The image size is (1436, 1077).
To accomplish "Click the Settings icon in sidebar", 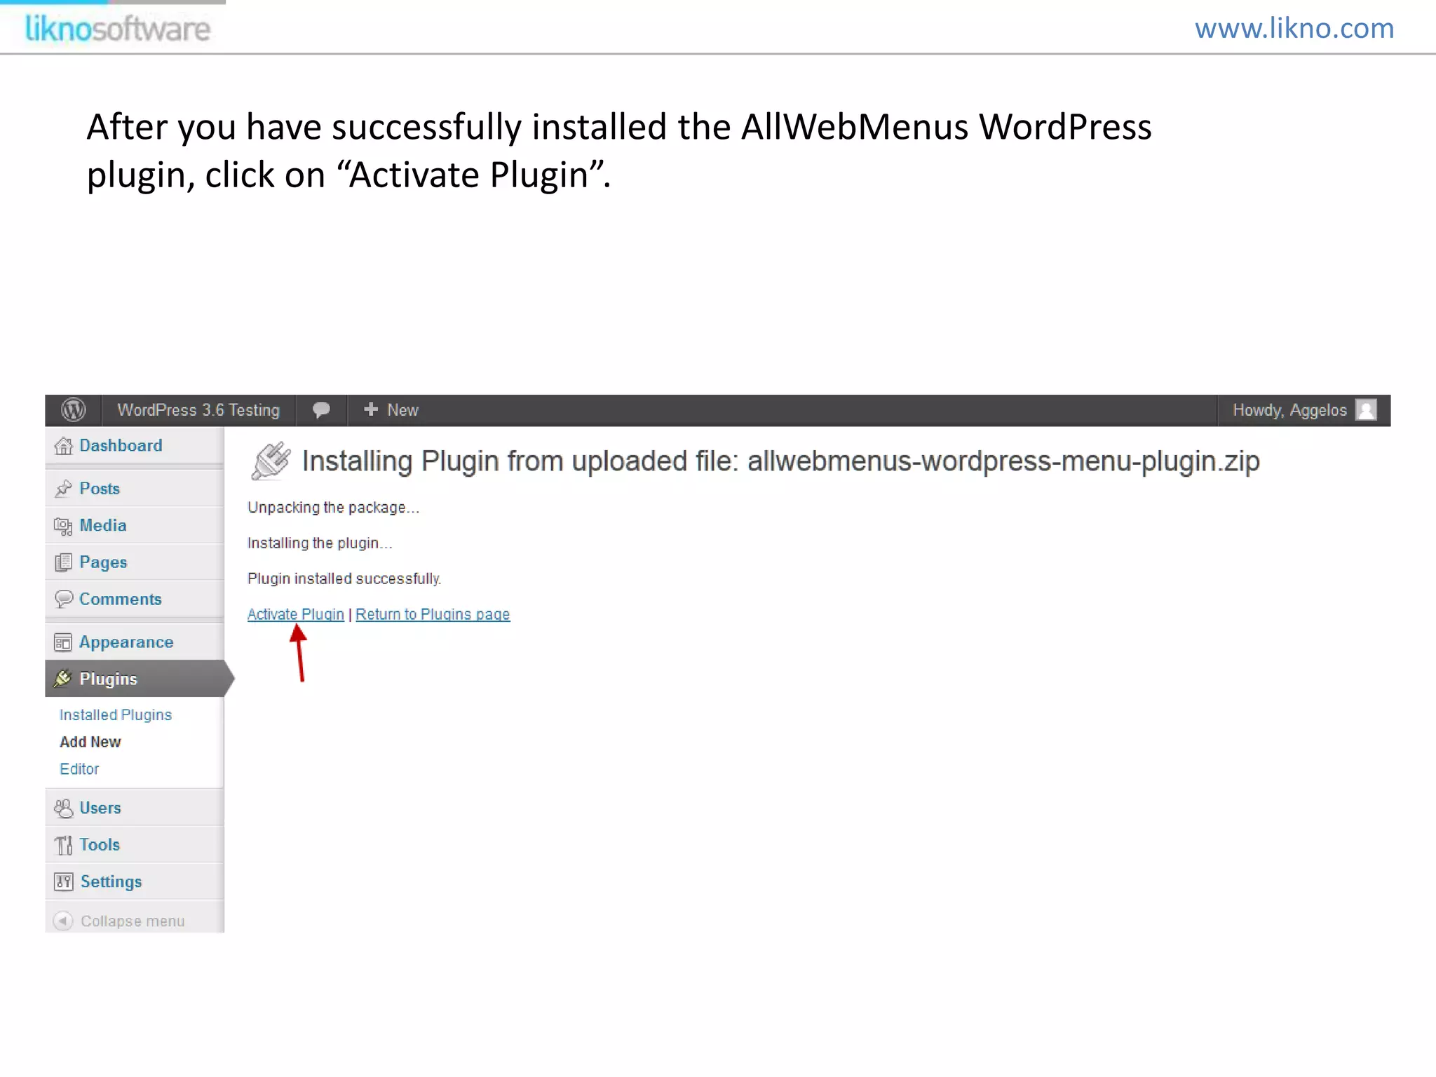I will click(x=64, y=881).
